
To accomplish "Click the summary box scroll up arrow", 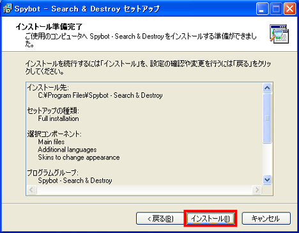I will click(267, 88).
